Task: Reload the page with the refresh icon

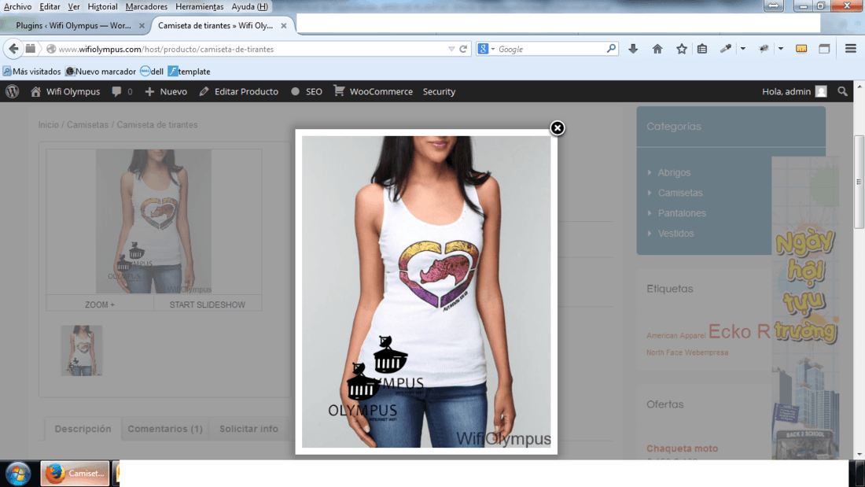Action: (x=463, y=49)
